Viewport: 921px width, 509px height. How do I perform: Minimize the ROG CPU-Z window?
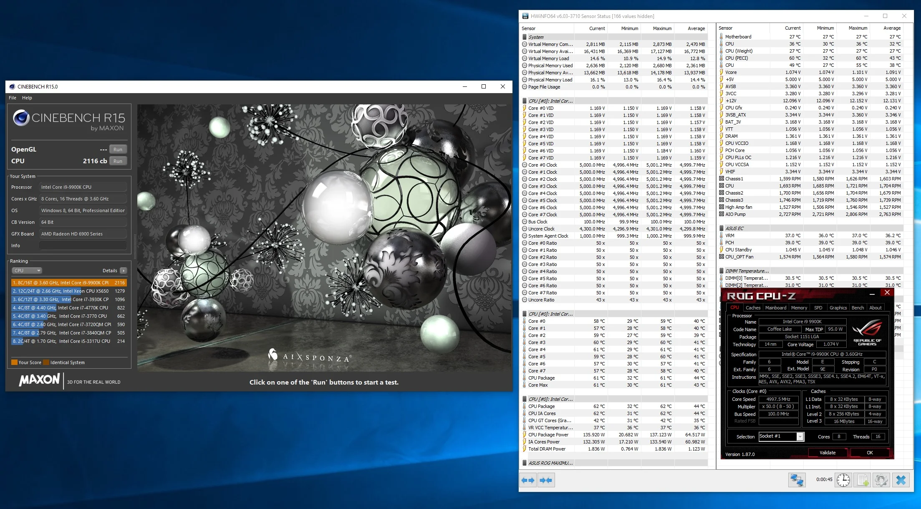click(x=872, y=294)
